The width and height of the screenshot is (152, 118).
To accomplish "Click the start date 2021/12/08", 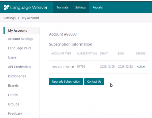I will click(x=107, y=67).
